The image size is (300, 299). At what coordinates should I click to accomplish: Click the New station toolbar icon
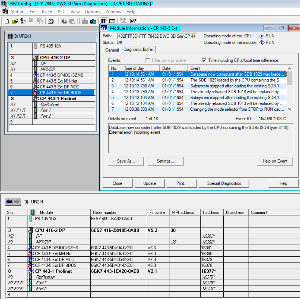[x=7, y=21]
